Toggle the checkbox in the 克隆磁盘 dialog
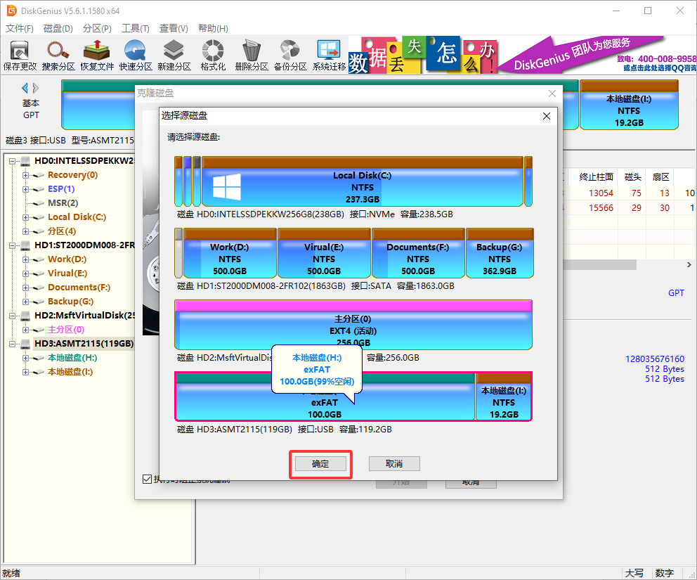697x580 pixels. [147, 479]
